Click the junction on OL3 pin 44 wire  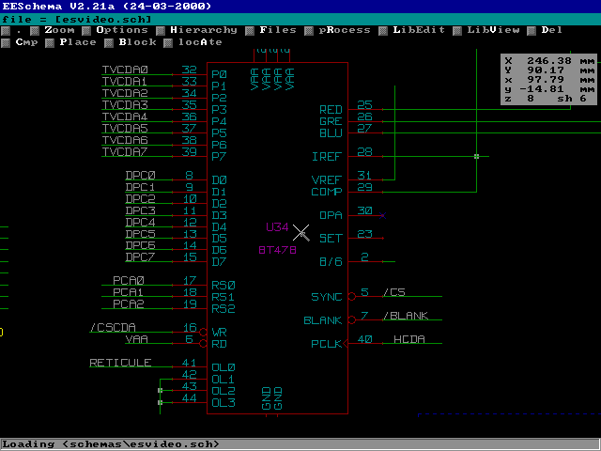click(161, 402)
